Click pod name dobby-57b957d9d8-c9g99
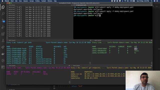Screen dimensions: 160x90 (x=16, y=51)
